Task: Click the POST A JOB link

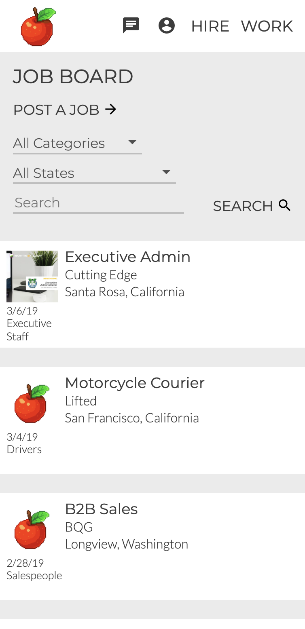Action: click(57, 110)
